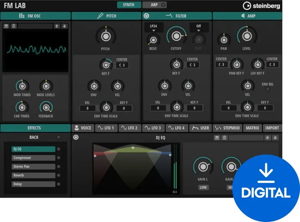Open the VOICE tab
300x222 pixels.
[83, 128]
